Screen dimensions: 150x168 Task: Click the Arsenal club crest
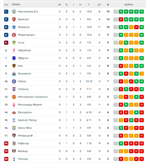point(14,19)
